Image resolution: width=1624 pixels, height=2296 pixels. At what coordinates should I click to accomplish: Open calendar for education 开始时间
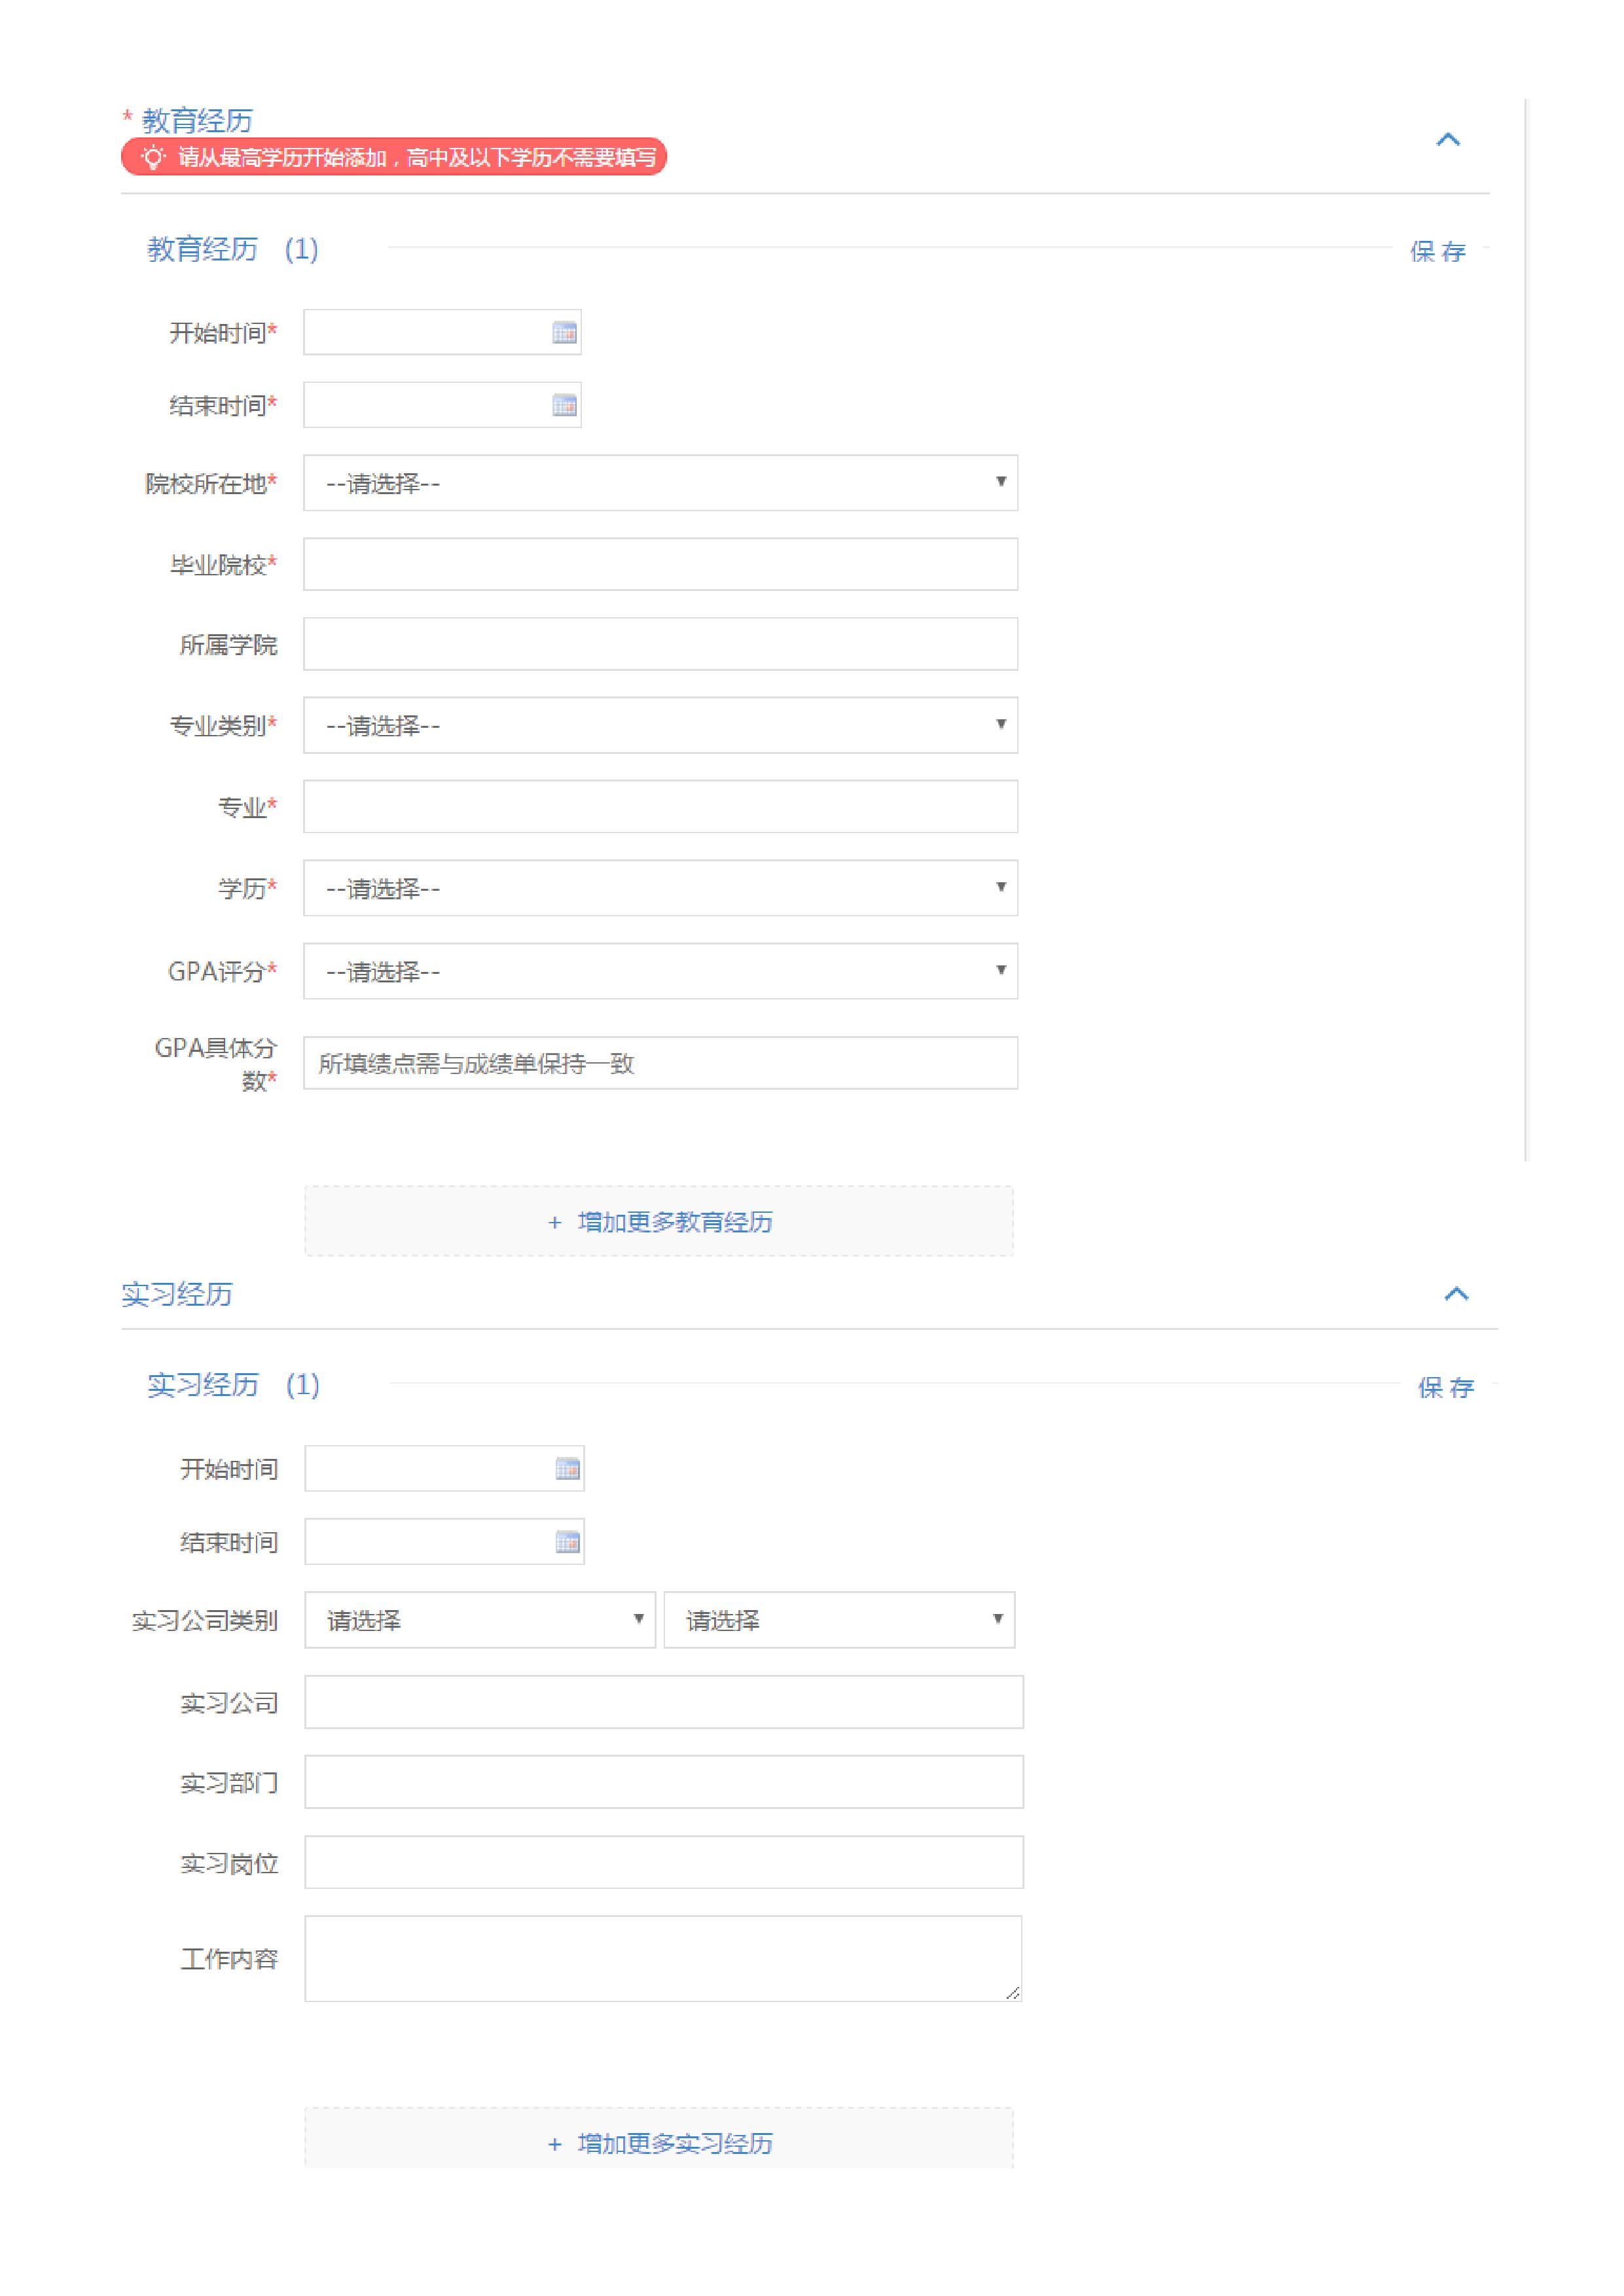pos(565,333)
